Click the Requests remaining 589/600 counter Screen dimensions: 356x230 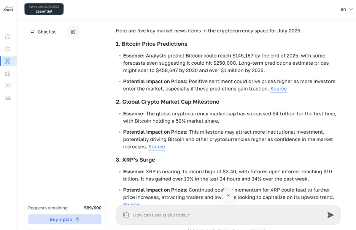pos(65,208)
